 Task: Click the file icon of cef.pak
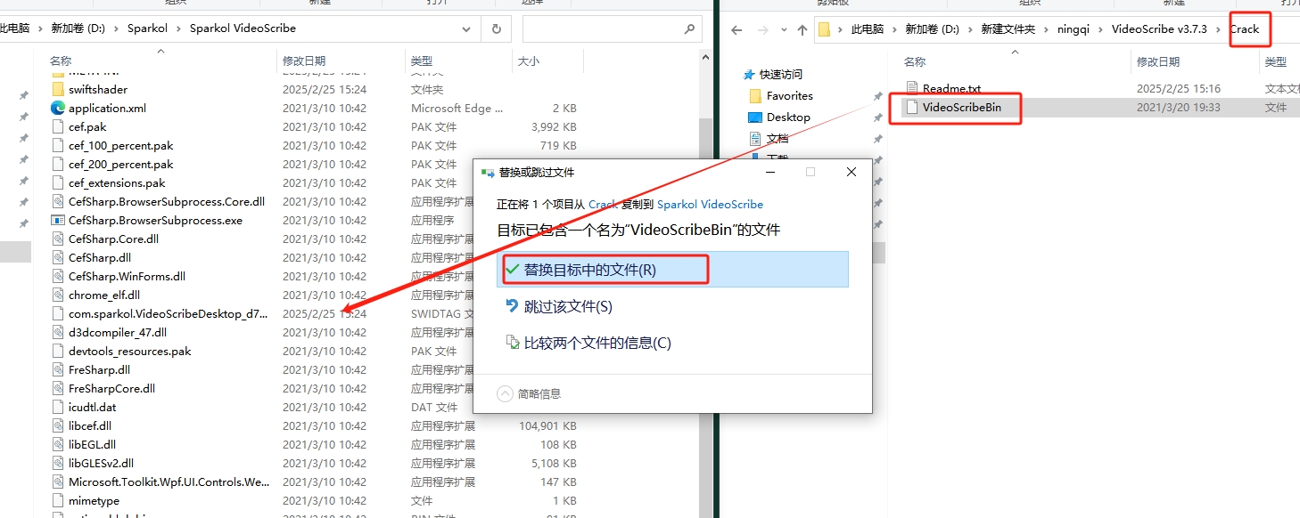[x=58, y=126]
